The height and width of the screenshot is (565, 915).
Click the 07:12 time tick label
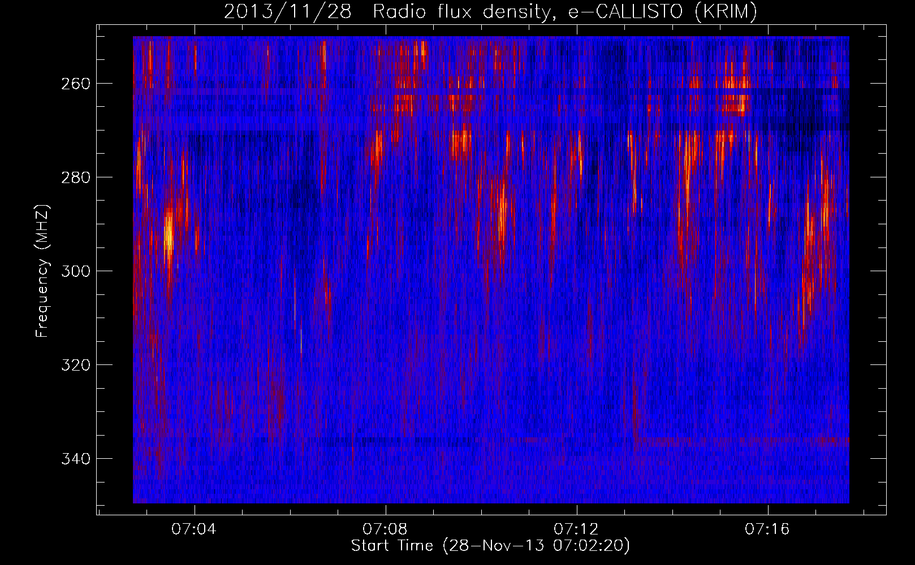coord(577,529)
